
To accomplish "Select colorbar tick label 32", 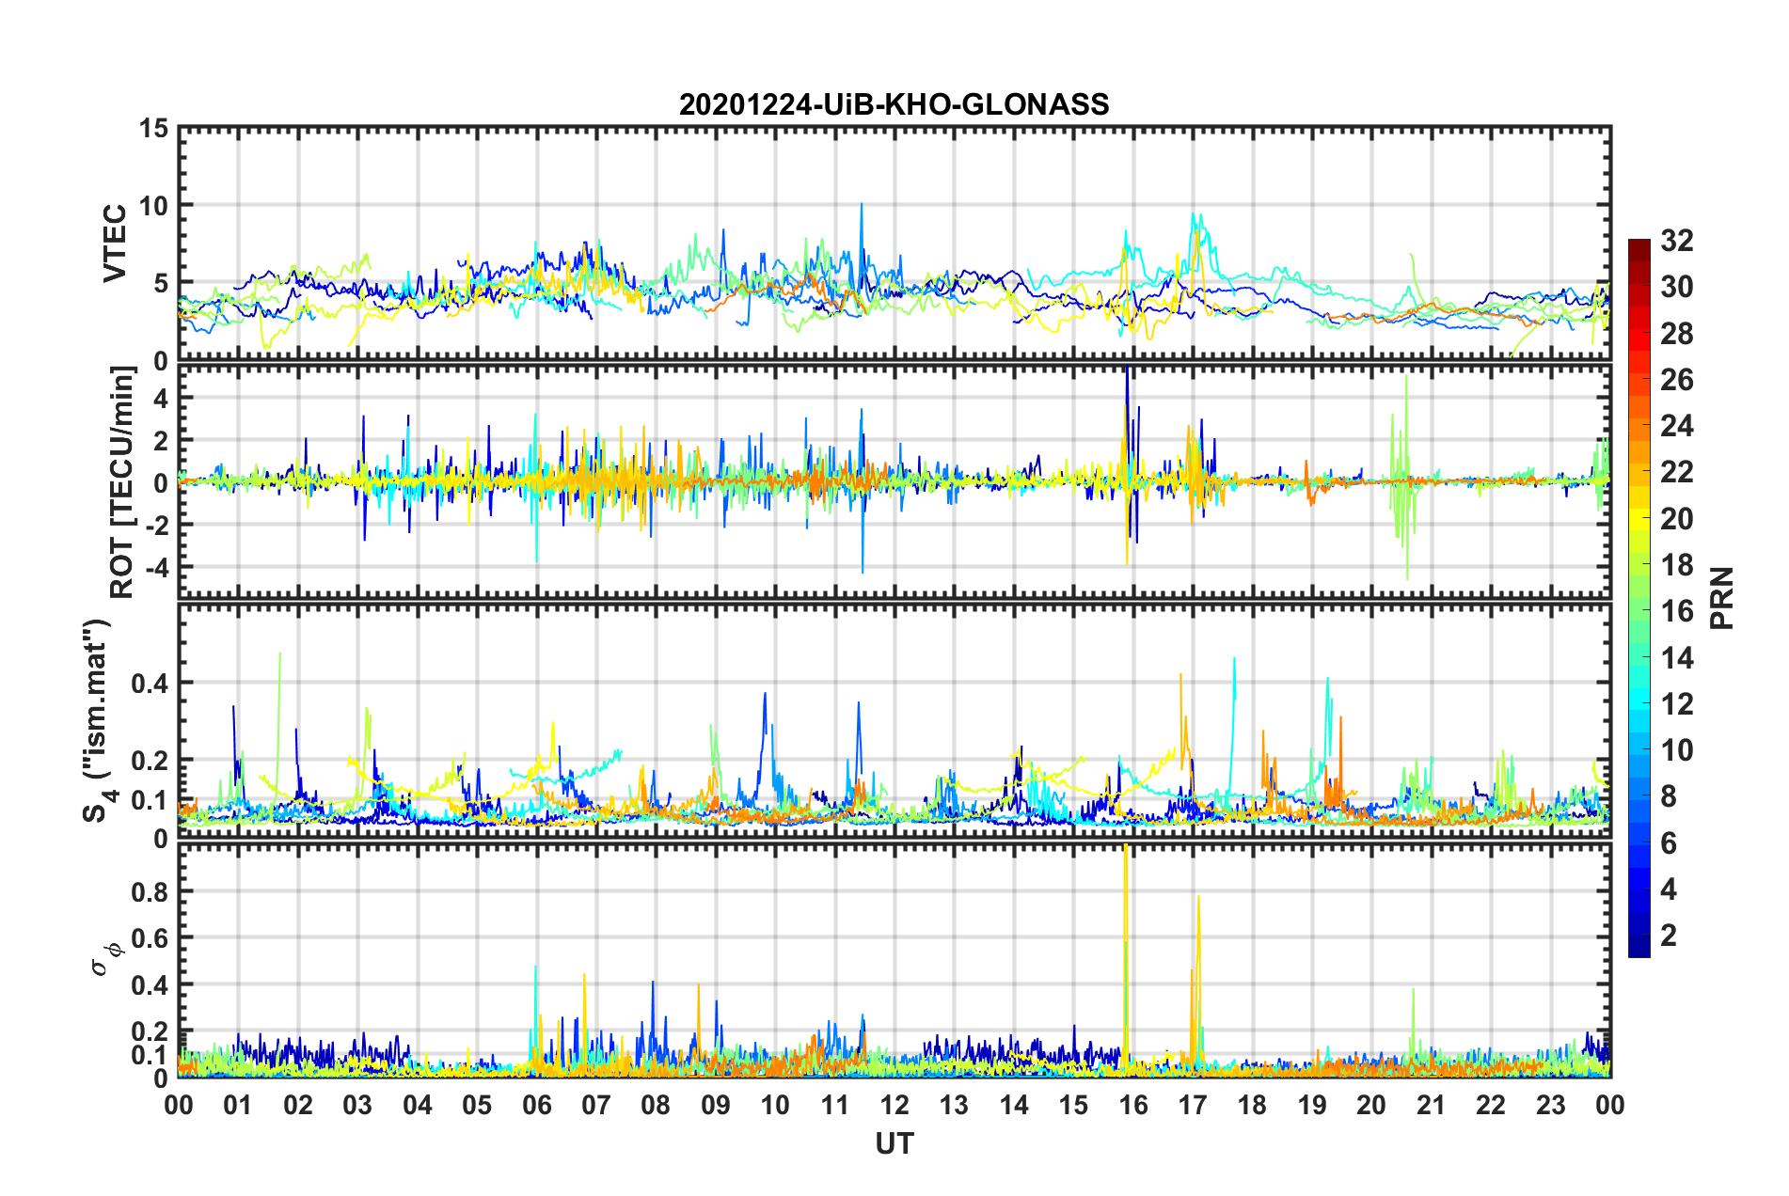I will (x=1677, y=241).
